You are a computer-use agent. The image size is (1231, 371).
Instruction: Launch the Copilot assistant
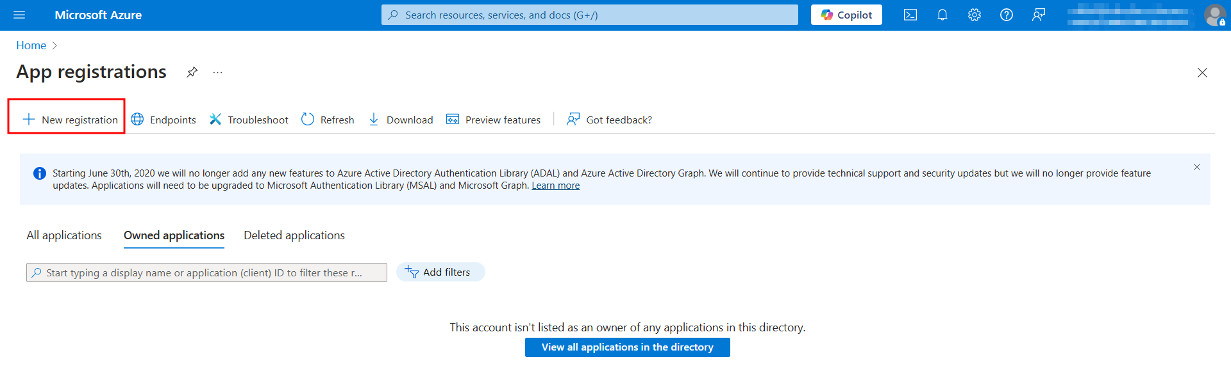pyautogui.click(x=846, y=15)
